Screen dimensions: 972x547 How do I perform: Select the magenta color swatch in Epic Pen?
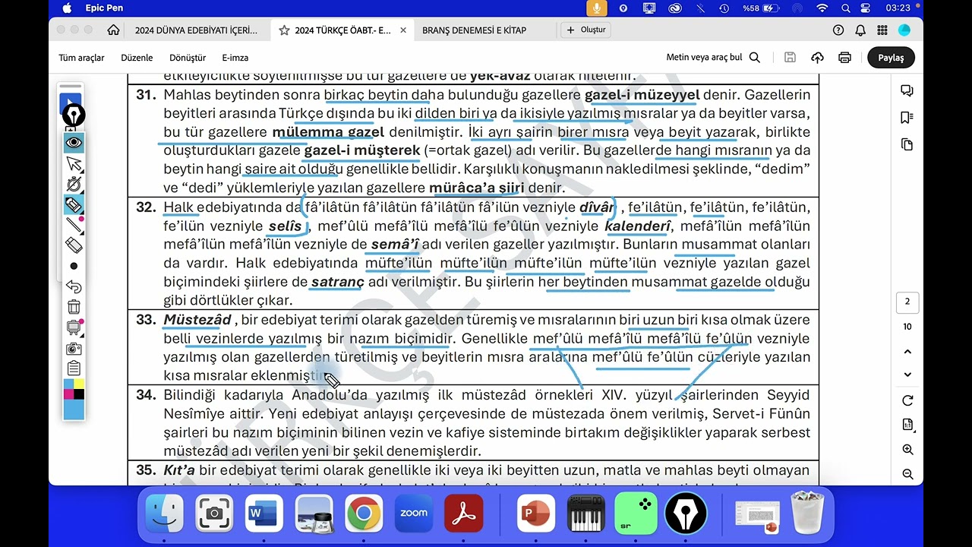pos(68,394)
